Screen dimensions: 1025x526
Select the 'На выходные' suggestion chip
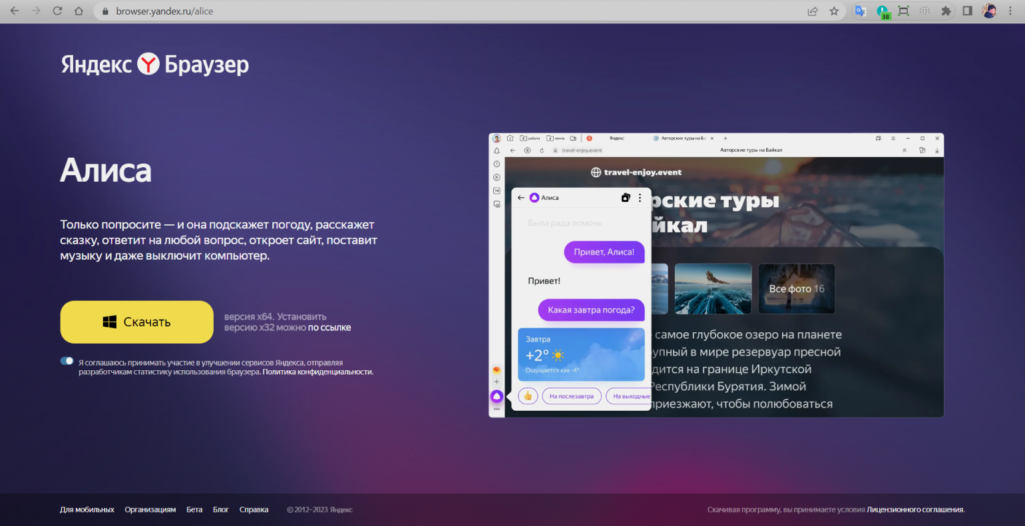tap(629, 396)
